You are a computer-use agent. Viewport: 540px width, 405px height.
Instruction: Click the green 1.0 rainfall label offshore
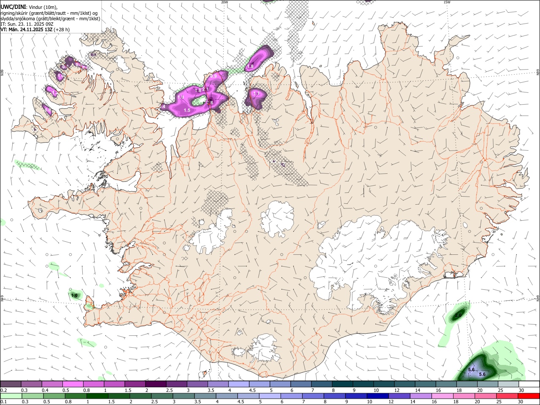point(74,296)
